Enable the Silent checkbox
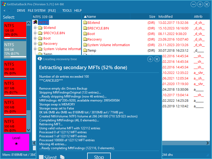The image size is (212, 159). pos(41,157)
